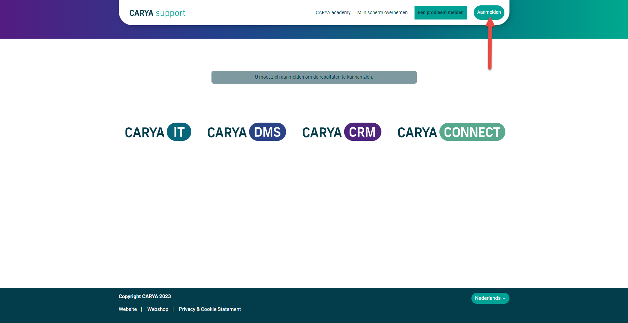Click the Copyright CARYA 2023 text
The height and width of the screenshot is (323, 628).
point(145,296)
